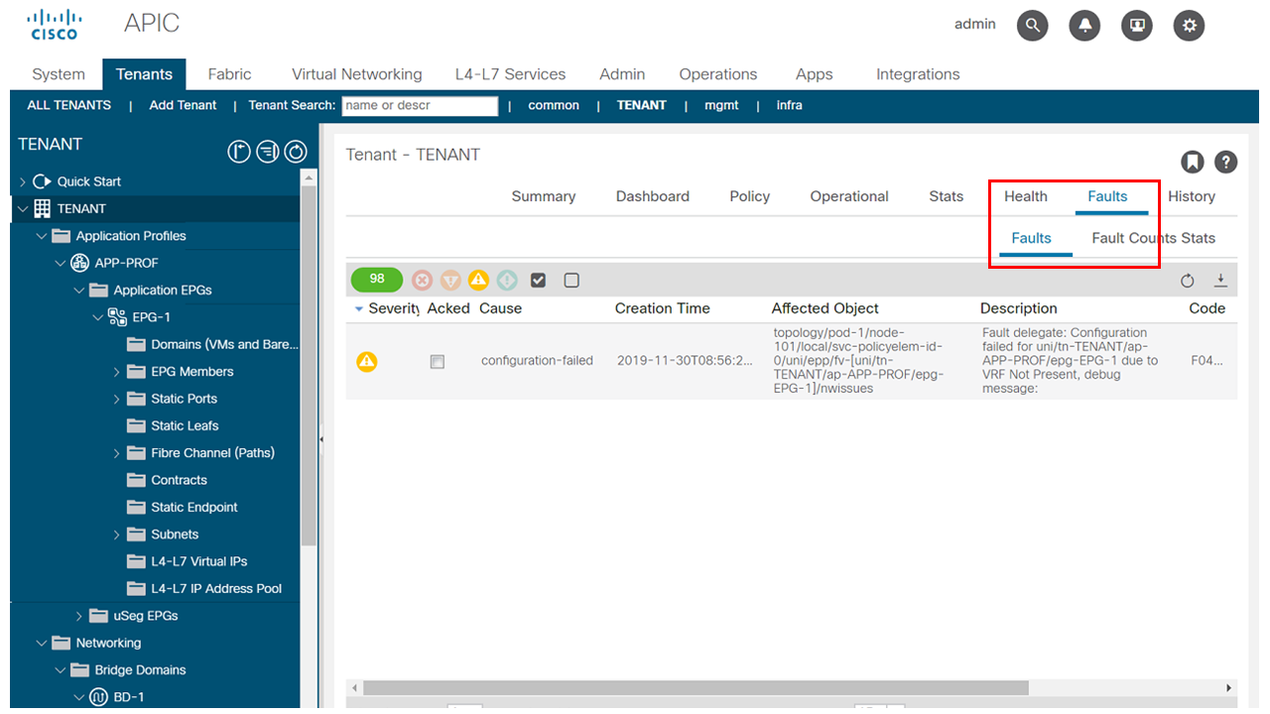The width and height of the screenshot is (1270, 714).
Task: Collapse the Application EPGs folder
Action: (79, 291)
